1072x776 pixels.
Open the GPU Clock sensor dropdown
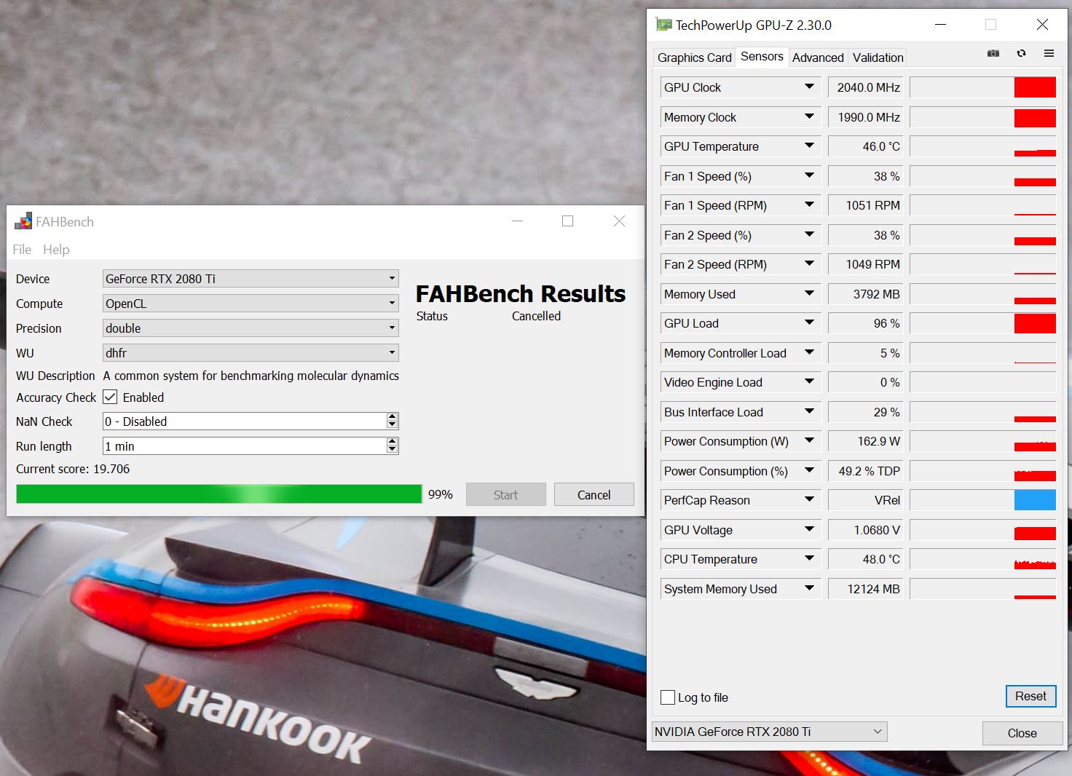pyautogui.click(x=809, y=87)
